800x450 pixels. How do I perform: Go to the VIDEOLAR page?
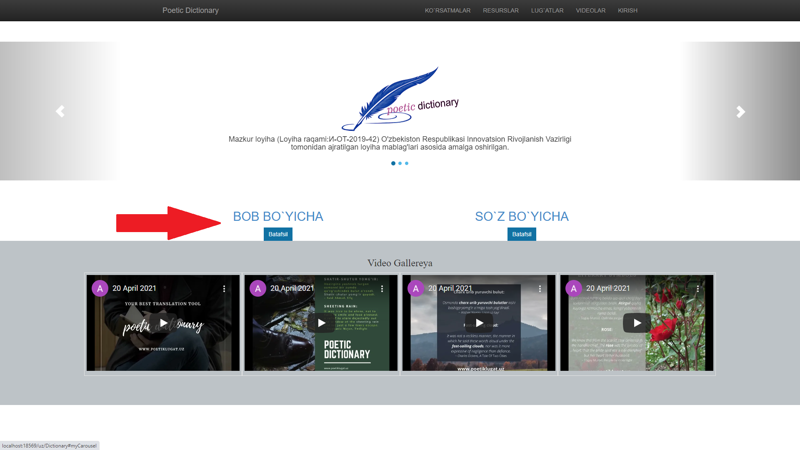pyautogui.click(x=590, y=10)
